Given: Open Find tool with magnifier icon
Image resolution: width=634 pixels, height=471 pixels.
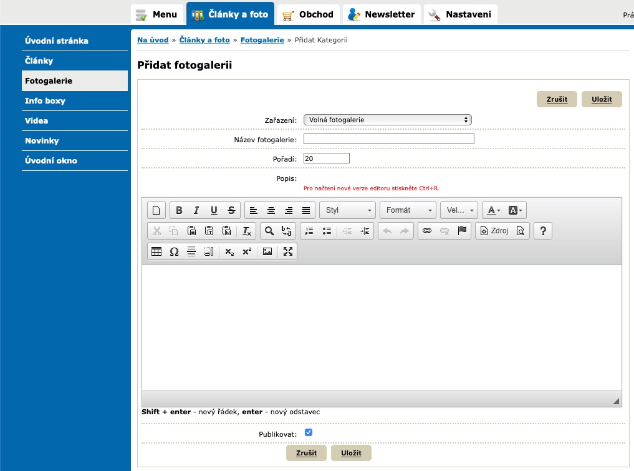Looking at the screenshot, I should click(x=269, y=231).
